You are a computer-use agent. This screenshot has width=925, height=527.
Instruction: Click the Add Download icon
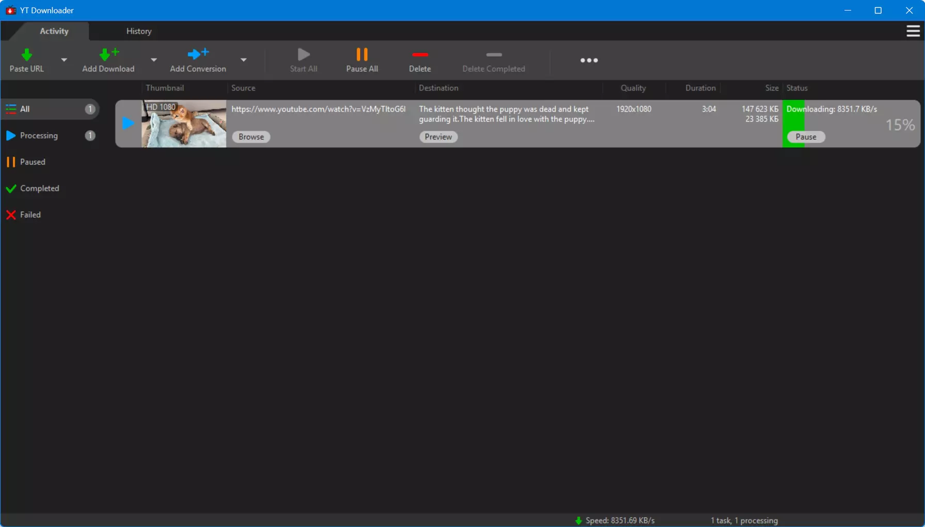108,54
